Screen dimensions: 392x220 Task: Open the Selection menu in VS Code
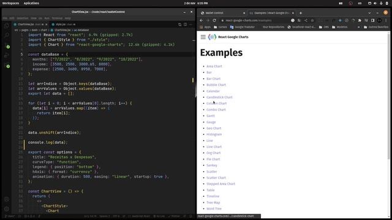[x=23, y=18]
